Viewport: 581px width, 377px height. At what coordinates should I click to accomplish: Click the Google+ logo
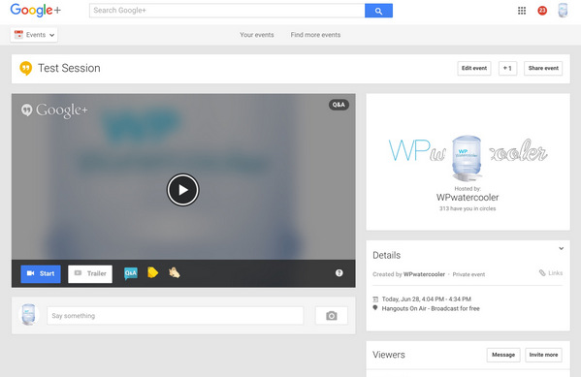36,11
